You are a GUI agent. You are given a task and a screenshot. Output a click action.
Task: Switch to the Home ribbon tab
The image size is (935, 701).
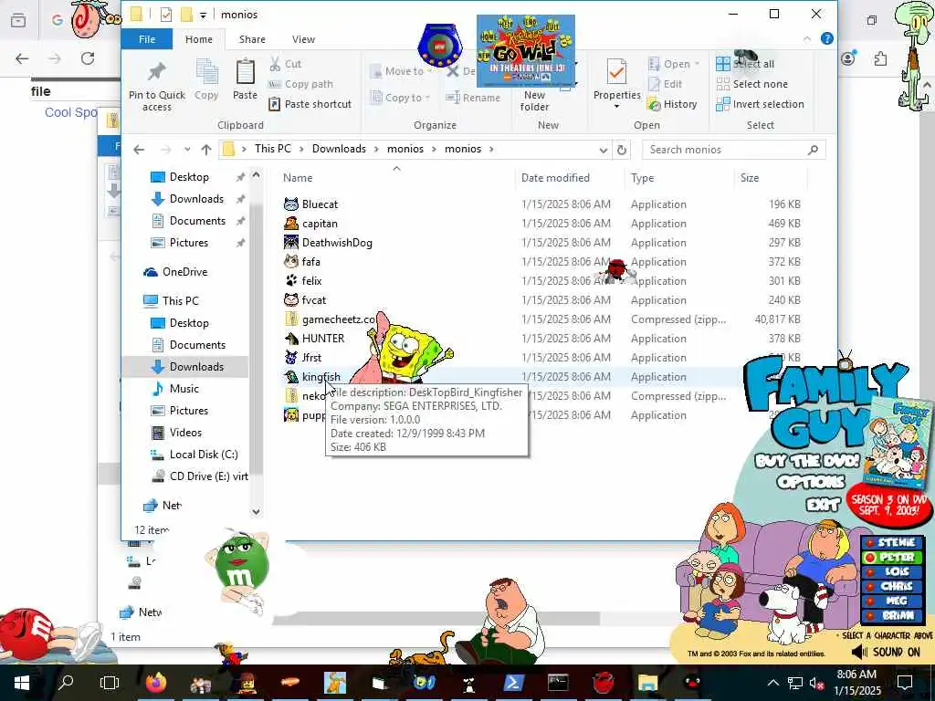(x=198, y=39)
